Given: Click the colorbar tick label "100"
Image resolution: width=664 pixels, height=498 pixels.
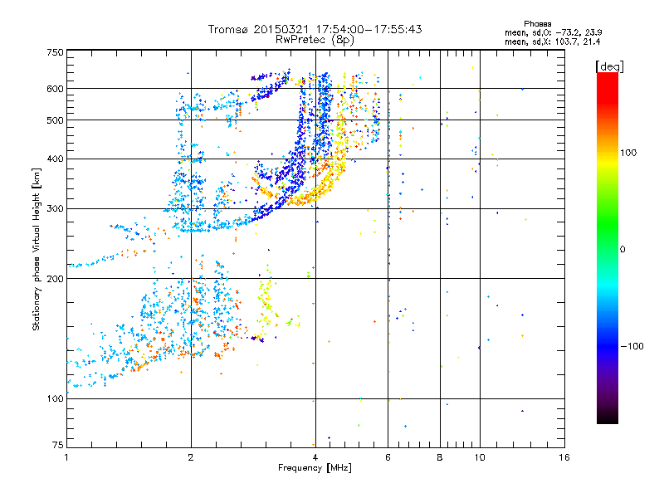Looking at the screenshot, I should tap(628, 153).
